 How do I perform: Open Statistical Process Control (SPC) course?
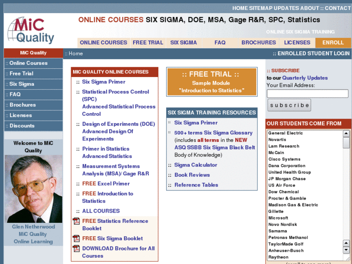point(115,95)
